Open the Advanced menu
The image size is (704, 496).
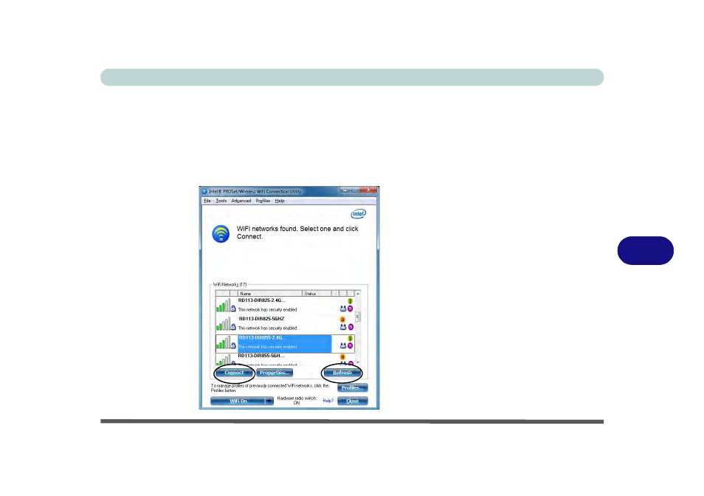point(241,201)
